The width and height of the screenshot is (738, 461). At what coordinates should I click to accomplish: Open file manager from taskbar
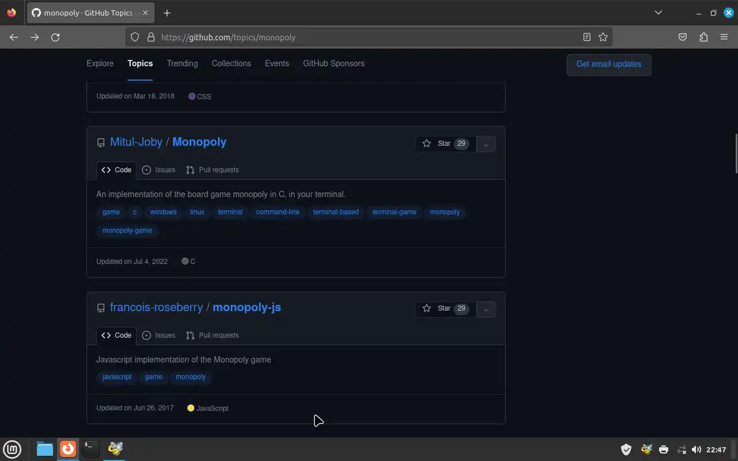44,449
